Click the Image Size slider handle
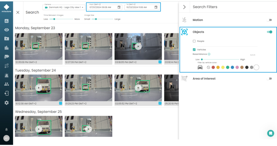The image size is (277, 146). [96, 19]
